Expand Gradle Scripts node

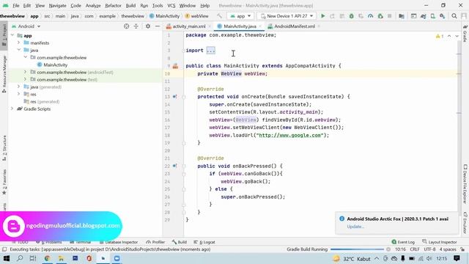pyautogui.click(x=12, y=109)
